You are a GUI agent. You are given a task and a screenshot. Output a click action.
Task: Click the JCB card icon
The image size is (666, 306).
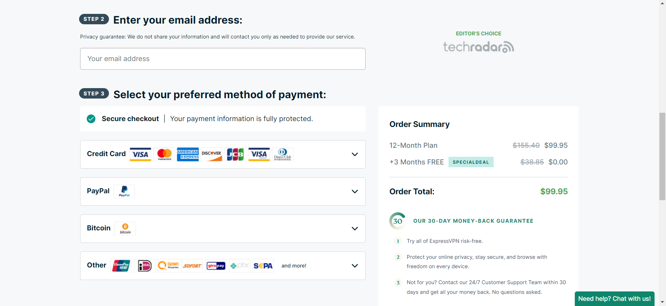tap(235, 154)
